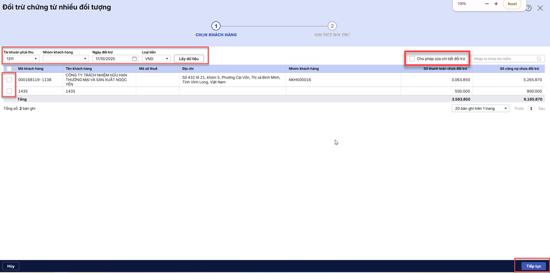Click the Lấy dữ liệu button
This screenshot has height=273, width=550.
pos(189,59)
